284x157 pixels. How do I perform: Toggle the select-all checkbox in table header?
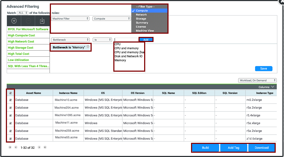point(10,93)
